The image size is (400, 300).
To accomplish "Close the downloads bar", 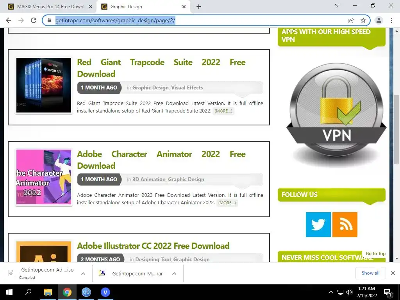I will point(393,273).
